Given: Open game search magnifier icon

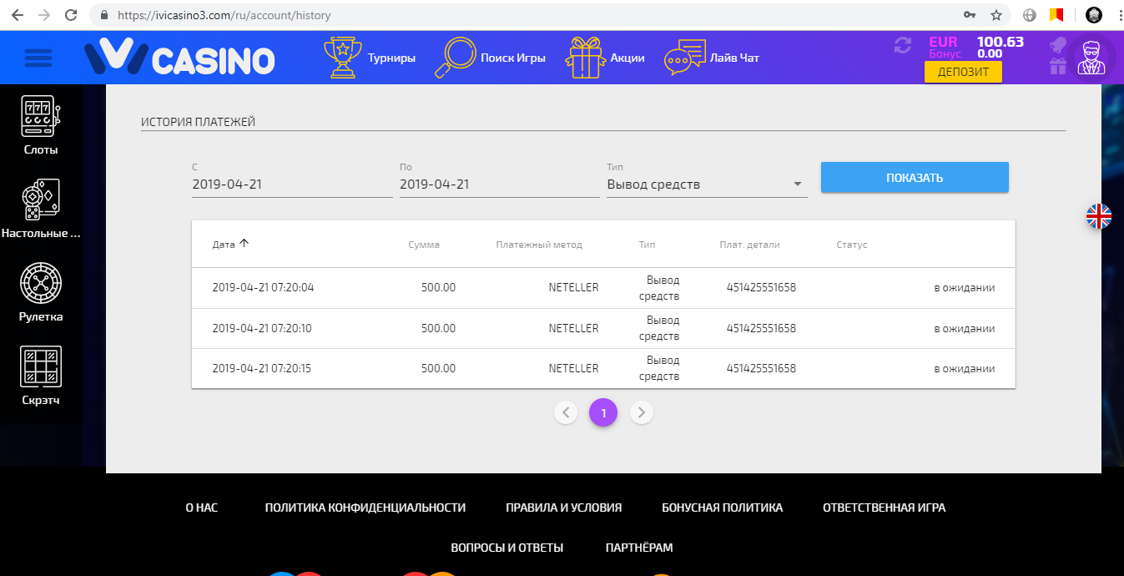Looking at the screenshot, I should point(455,58).
